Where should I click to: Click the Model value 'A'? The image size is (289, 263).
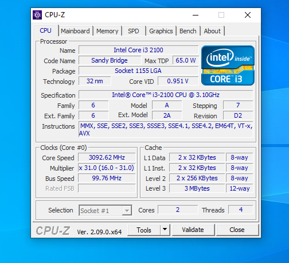click(167, 105)
